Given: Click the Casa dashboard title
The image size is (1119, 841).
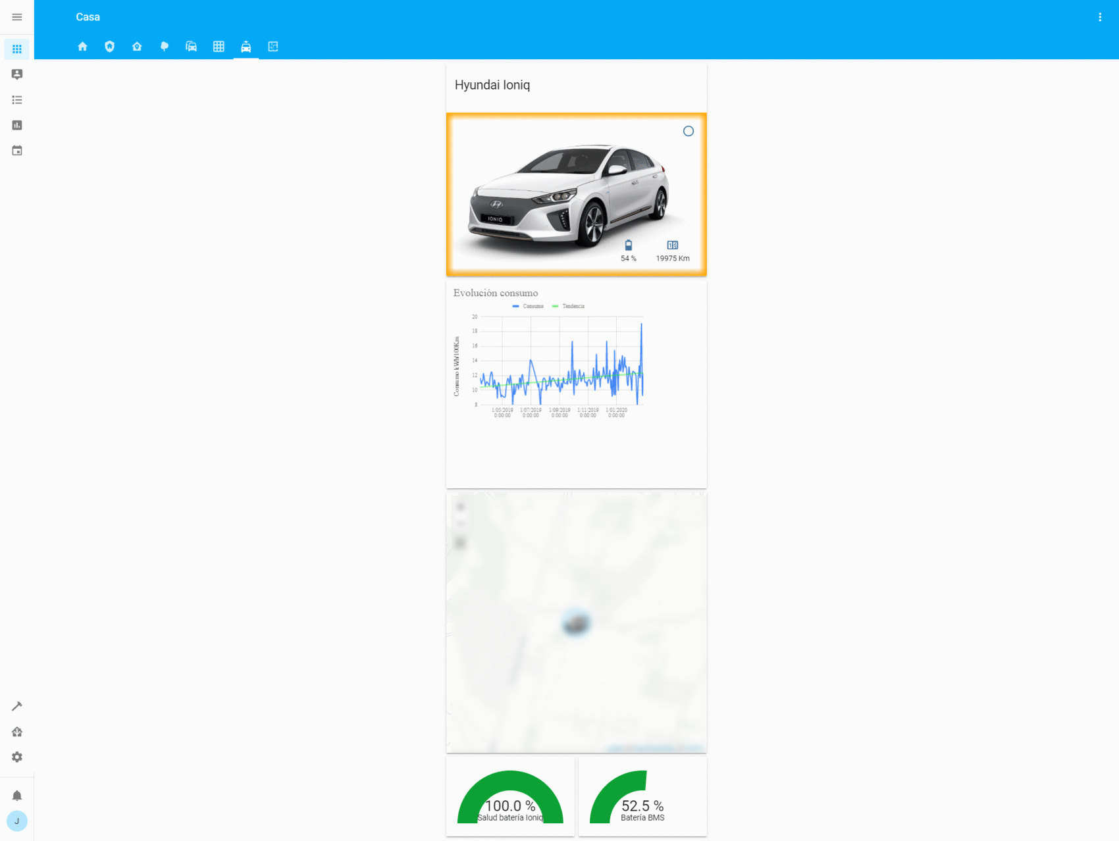Looking at the screenshot, I should (88, 17).
